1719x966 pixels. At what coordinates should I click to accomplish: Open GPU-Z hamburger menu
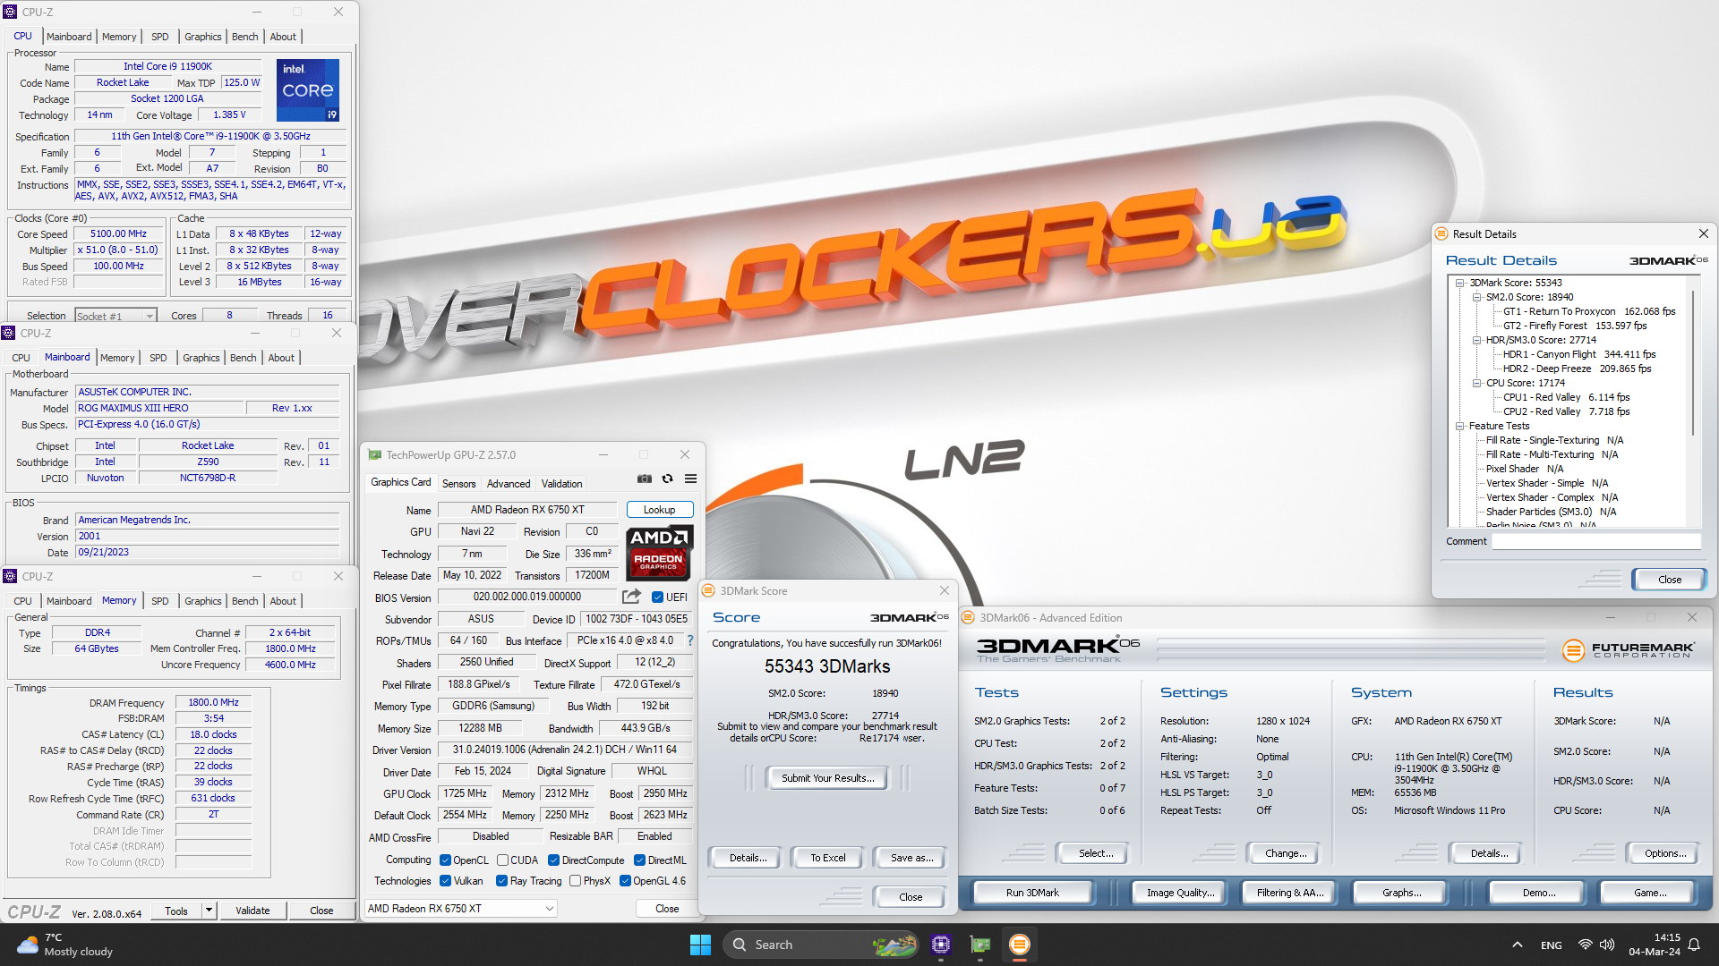(x=690, y=479)
